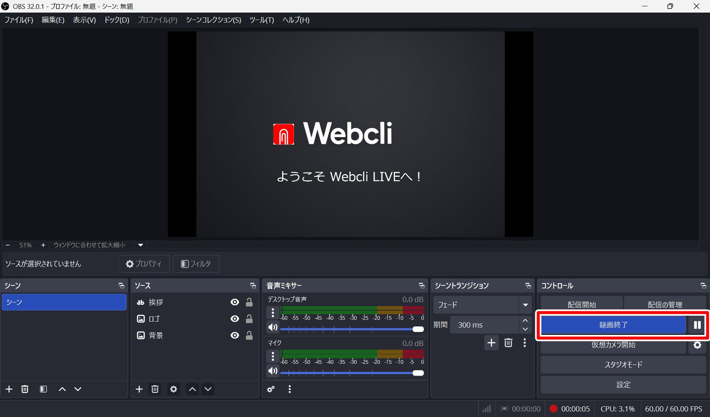The height and width of the screenshot is (417, 710).
Task: Expand the preview scaling dropdown arrow
Action: click(141, 245)
